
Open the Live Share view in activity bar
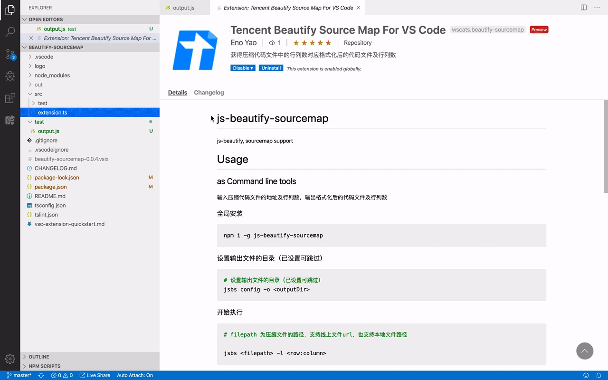(10, 120)
